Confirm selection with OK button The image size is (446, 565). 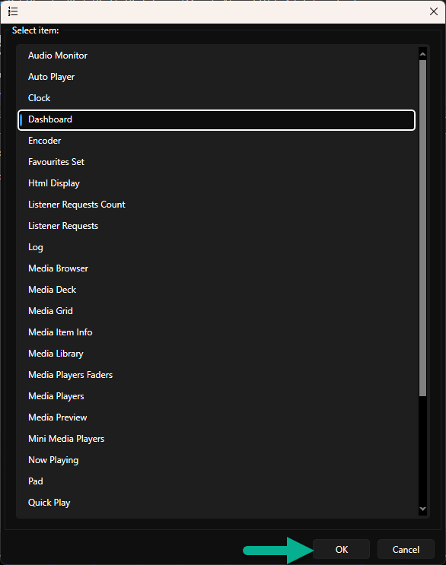point(341,549)
